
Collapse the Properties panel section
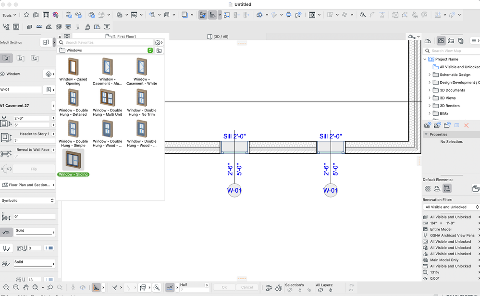426,135
